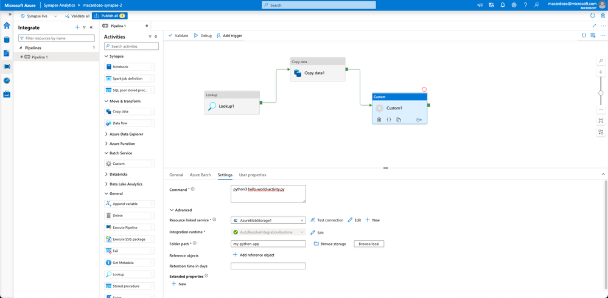Open the Data hub database icon
The image size is (608, 298).
7,40
